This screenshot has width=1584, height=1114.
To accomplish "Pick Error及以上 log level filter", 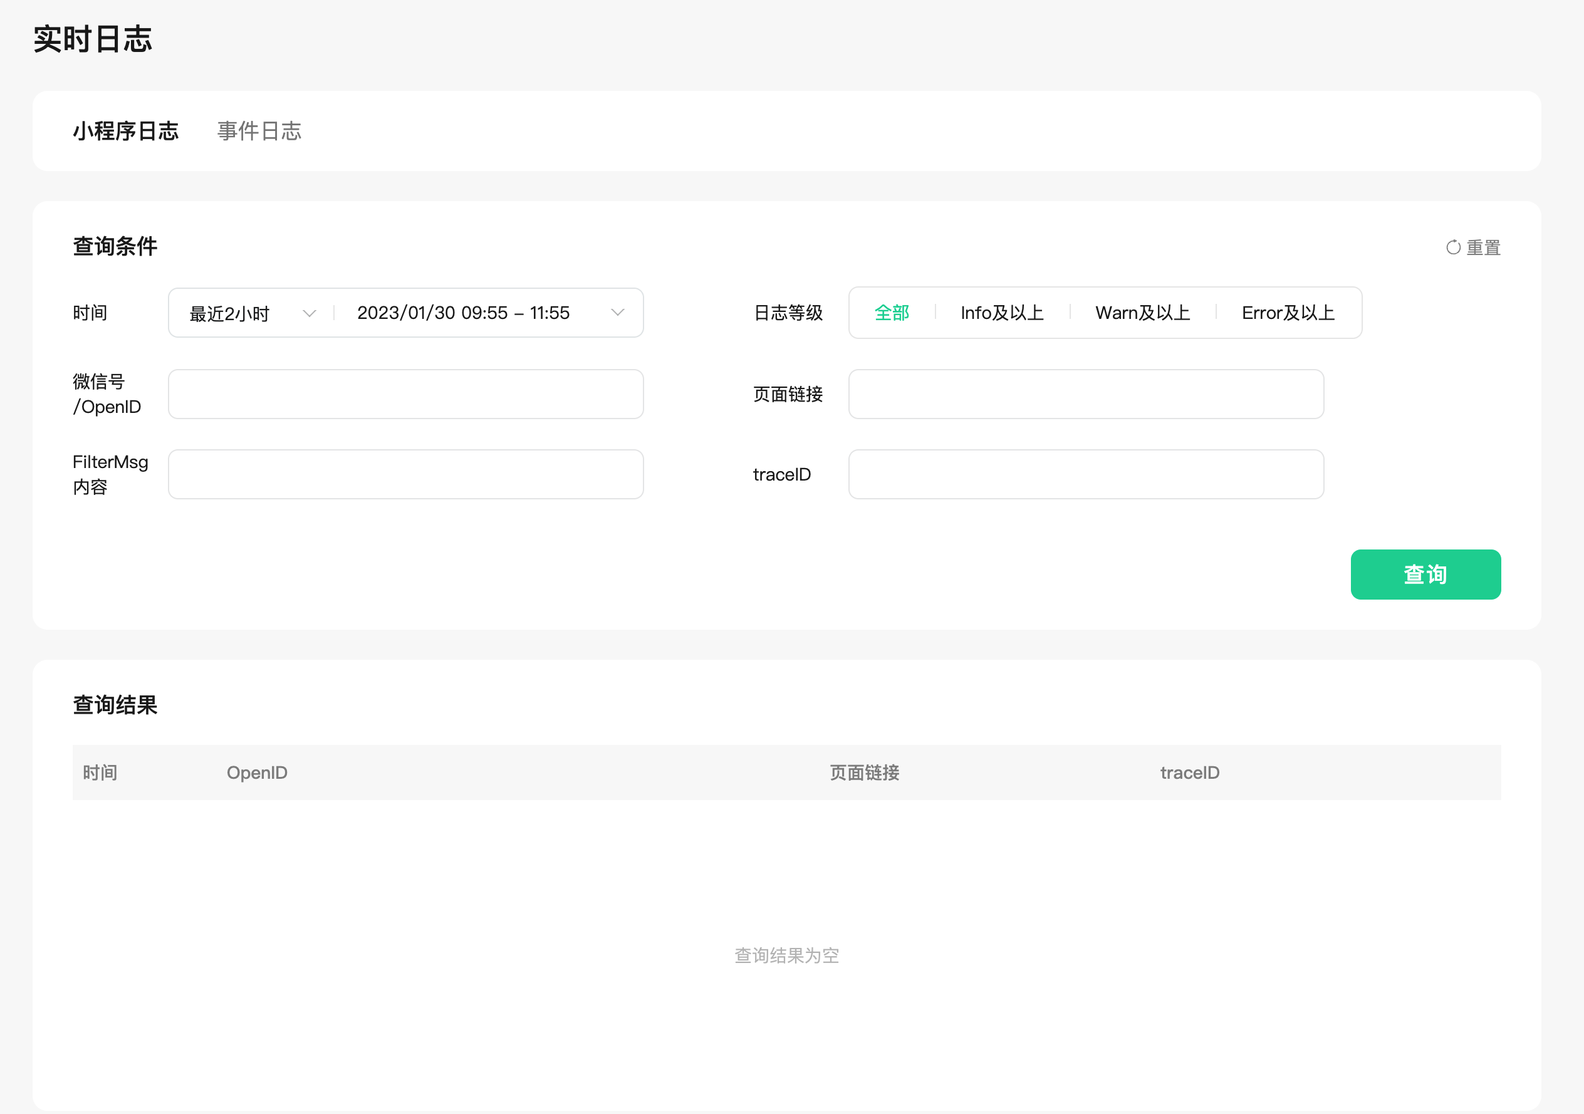I will point(1288,313).
